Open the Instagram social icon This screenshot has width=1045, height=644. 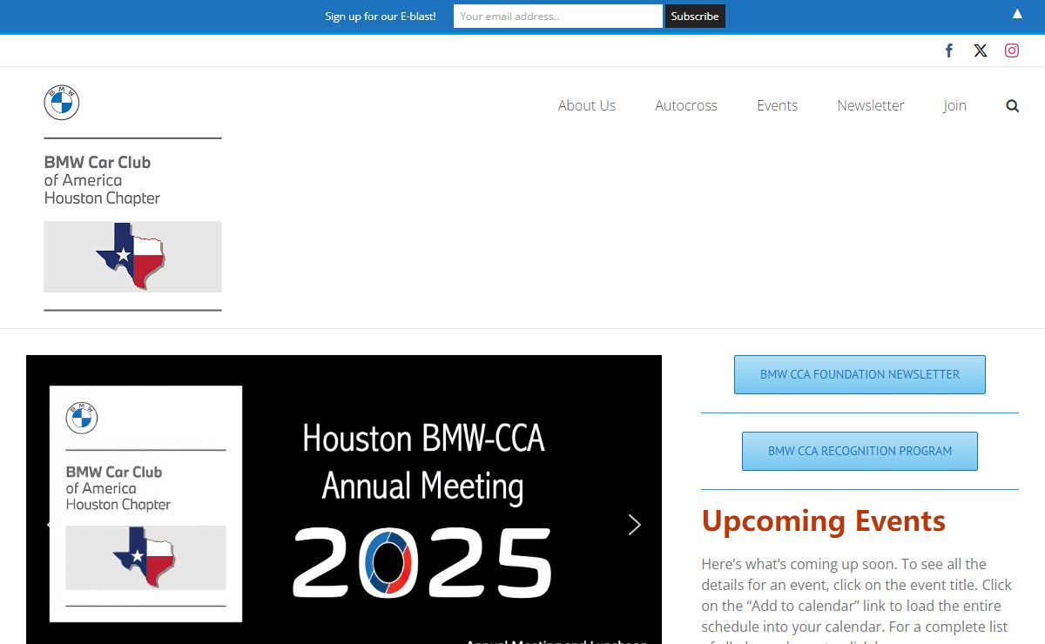(1012, 50)
